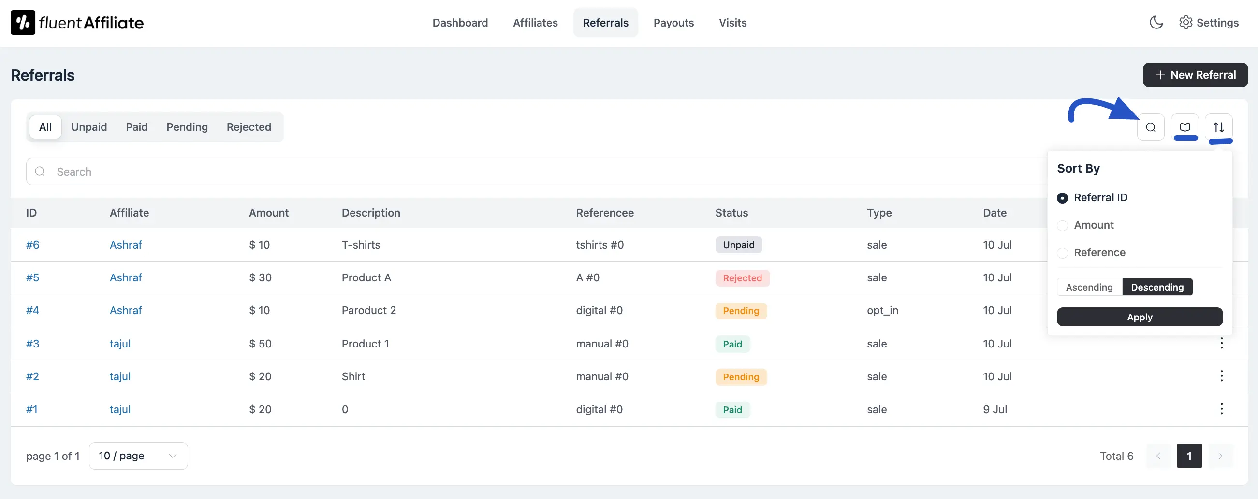
Task: Open the search icon near Sort panel
Action: point(1151,127)
